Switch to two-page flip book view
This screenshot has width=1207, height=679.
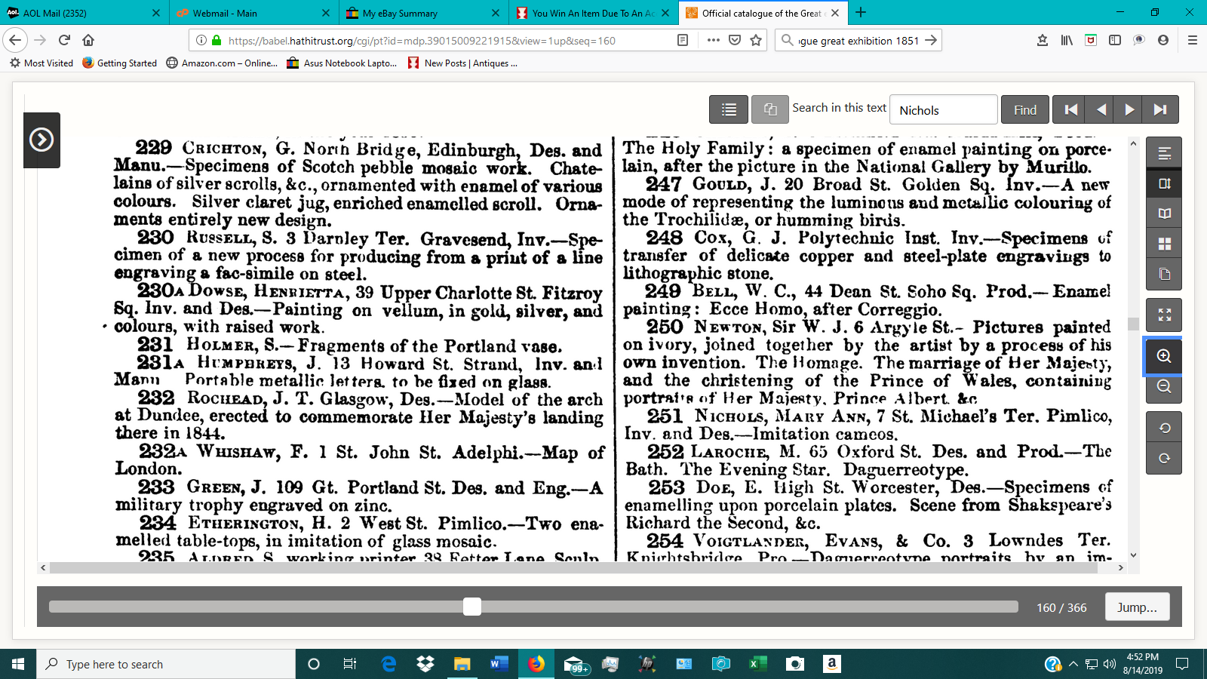[x=1164, y=214]
